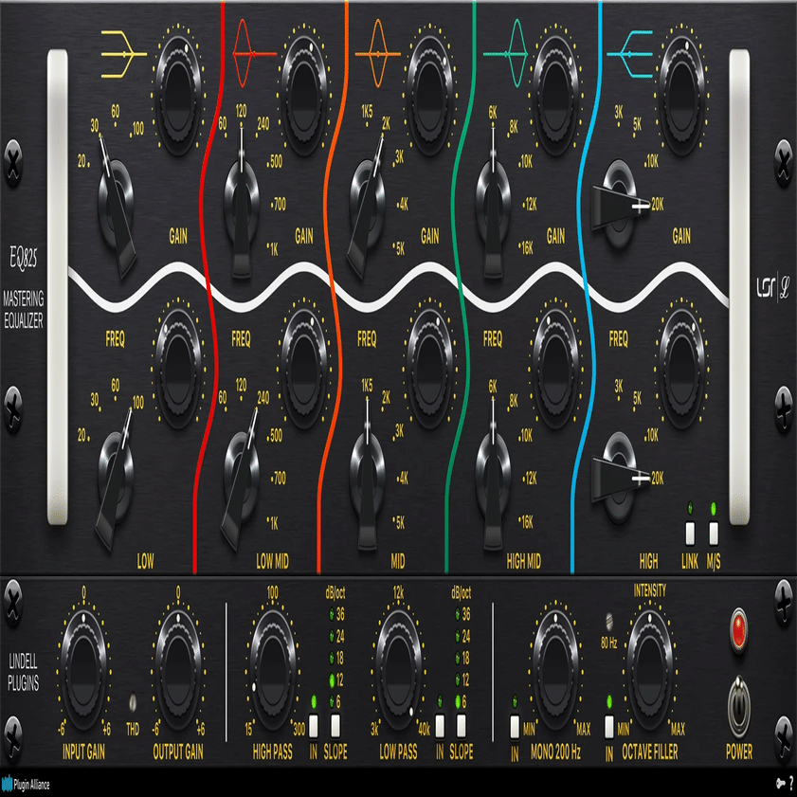Click the OUTPUT GAIN knob
Image resolution: width=797 pixels, height=797 pixels.
178,670
